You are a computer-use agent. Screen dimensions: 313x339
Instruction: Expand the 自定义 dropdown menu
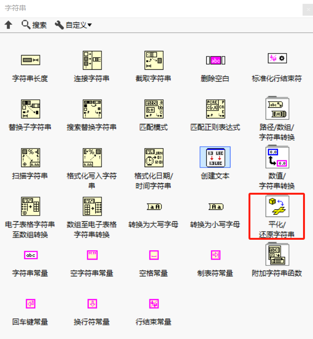73,25
